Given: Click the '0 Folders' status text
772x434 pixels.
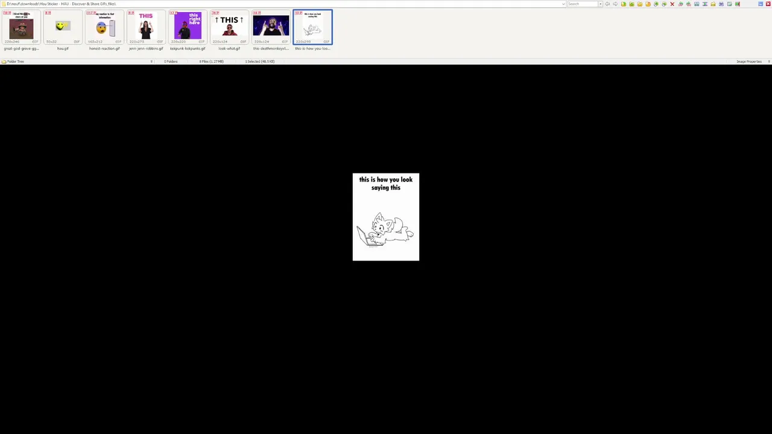Looking at the screenshot, I should 171,61.
